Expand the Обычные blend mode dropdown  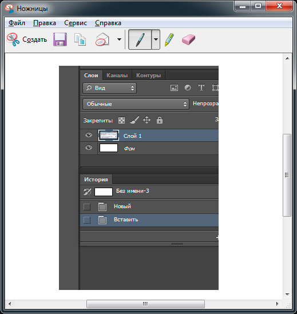pyautogui.click(x=136, y=104)
